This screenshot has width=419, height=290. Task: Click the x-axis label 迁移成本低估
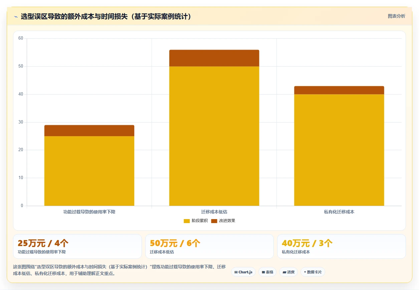point(214,212)
